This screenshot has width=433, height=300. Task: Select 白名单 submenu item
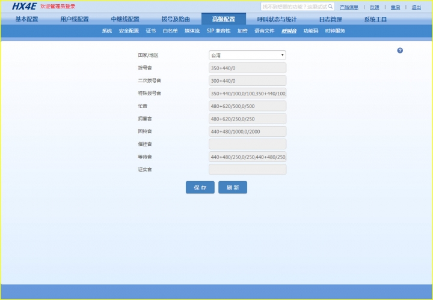coord(170,31)
